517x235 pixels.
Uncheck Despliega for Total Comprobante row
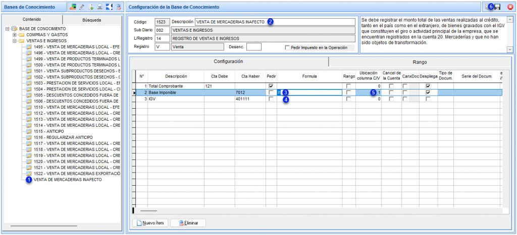428,86
